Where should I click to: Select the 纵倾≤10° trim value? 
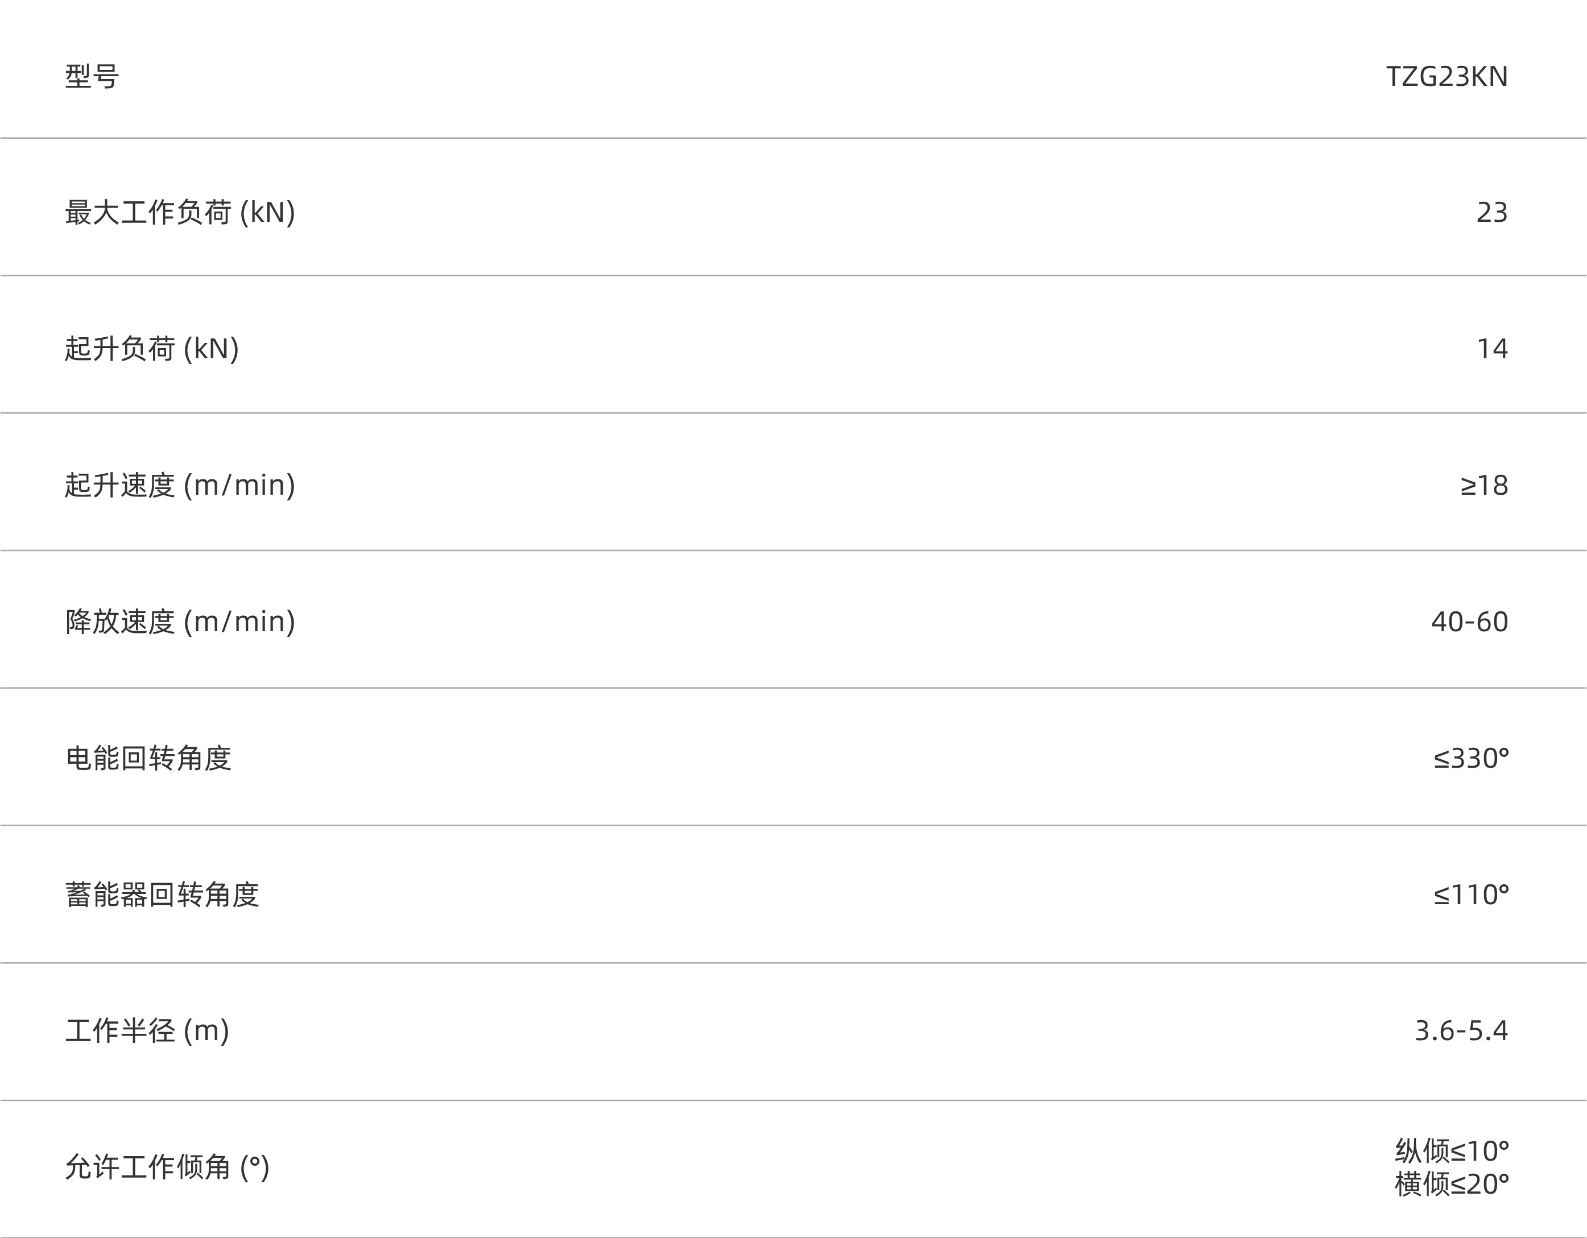point(1452,1151)
